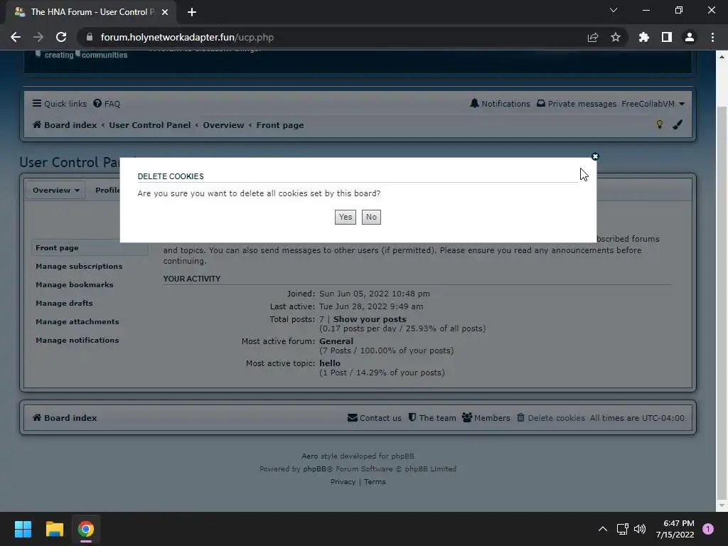Open network display tray icon
Image resolution: width=728 pixels, height=546 pixels.
pyautogui.click(x=622, y=529)
